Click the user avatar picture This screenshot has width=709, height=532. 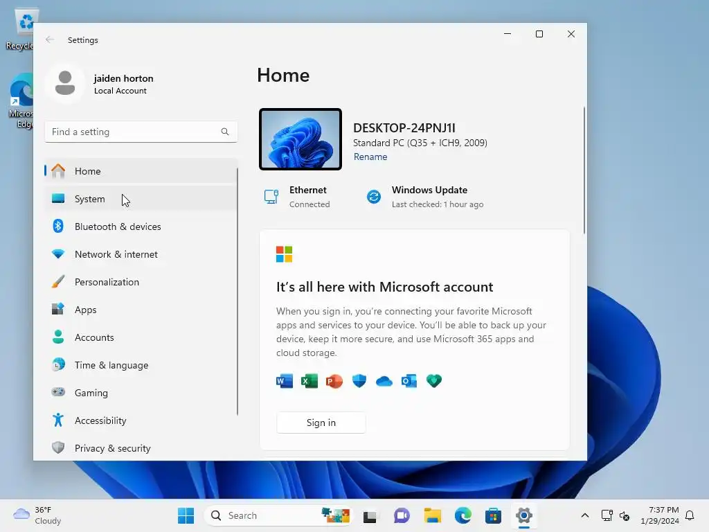[65, 84]
